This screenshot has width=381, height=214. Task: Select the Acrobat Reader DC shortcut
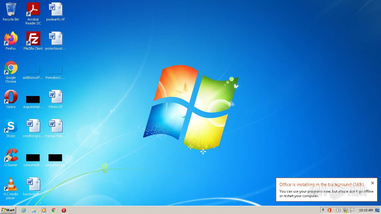click(33, 14)
